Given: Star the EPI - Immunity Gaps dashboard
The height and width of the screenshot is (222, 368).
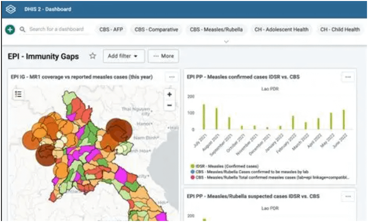Looking at the screenshot, I should (92, 56).
